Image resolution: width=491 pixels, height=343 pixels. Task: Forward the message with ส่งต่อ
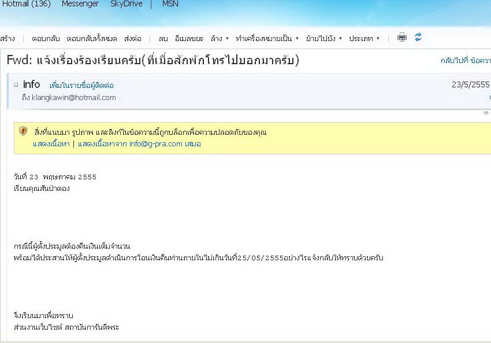[132, 39]
